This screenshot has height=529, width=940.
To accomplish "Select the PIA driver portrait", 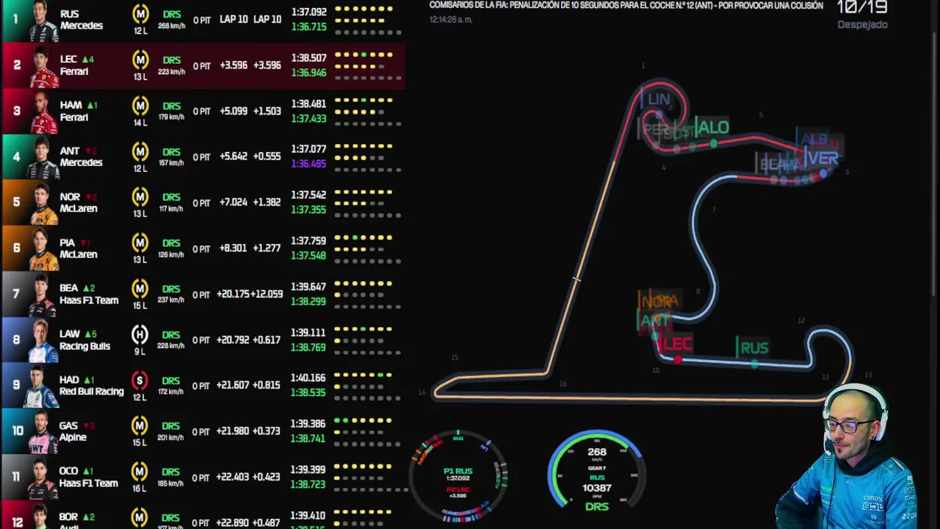I will click(x=43, y=249).
